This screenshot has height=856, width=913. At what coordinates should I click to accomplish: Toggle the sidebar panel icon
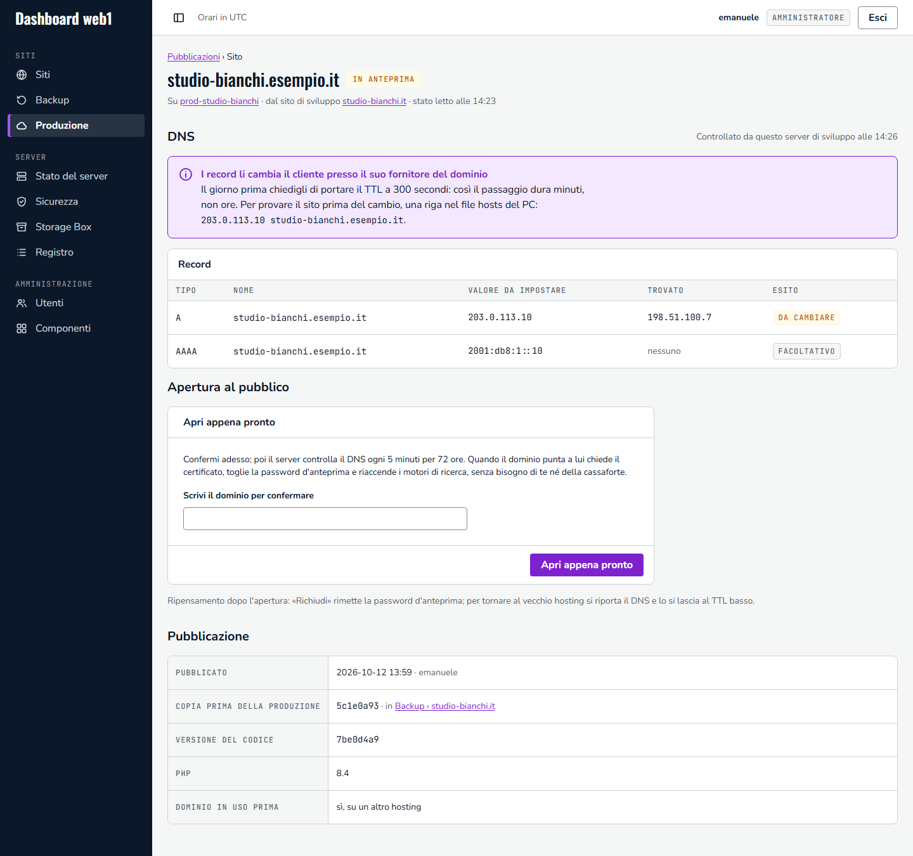pyautogui.click(x=179, y=18)
